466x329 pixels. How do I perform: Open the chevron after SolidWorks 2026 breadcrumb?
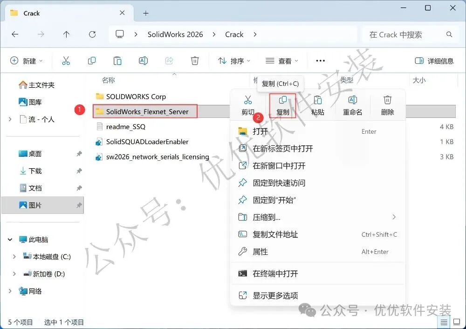pyautogui.click(x=214, y=34)
